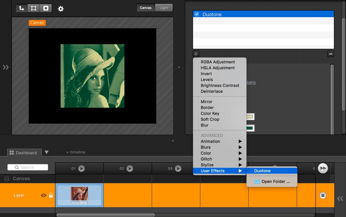This screenshot has height=217, width=346.
Task: Stop the Layer row with stop button
Action: [x=323, y=195]
